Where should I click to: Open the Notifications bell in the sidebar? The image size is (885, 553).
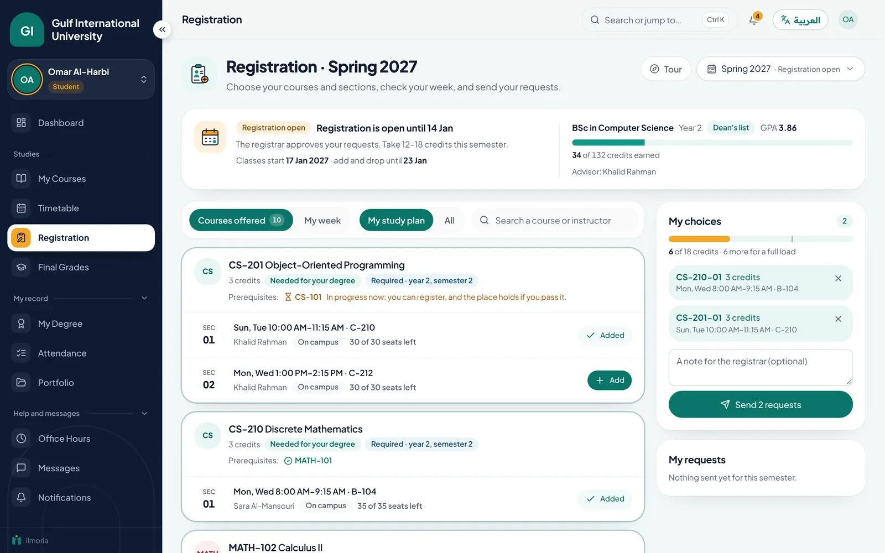coord(21,498)
